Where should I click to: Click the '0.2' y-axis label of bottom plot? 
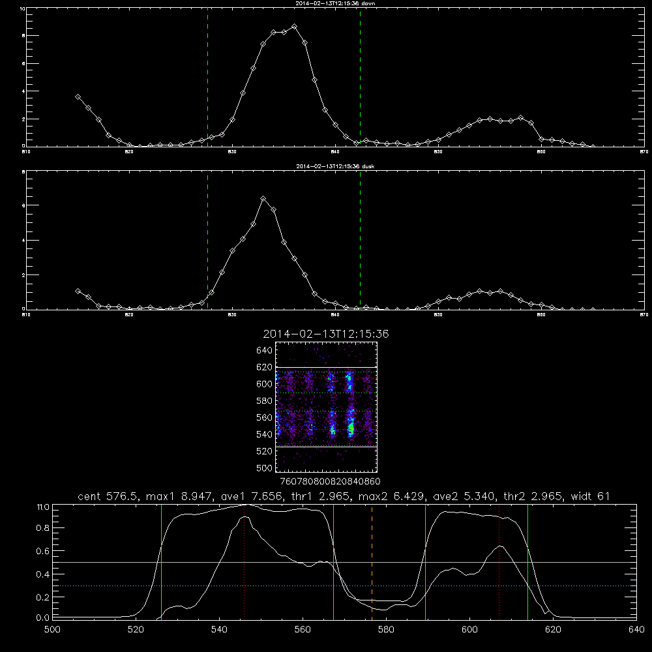[43, 597]
